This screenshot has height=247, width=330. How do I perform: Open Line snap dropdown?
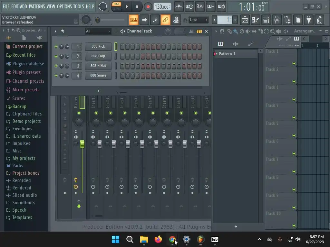199,20
